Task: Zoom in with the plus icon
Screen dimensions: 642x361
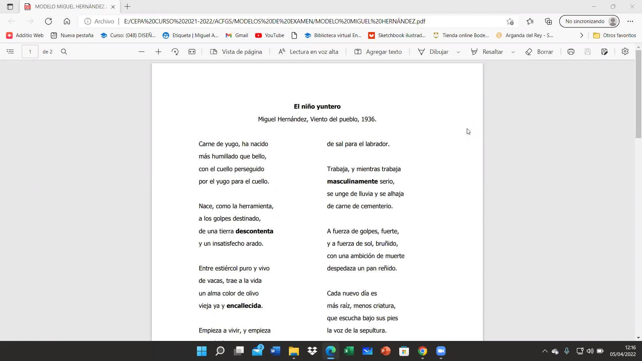Action: [158, 51]
